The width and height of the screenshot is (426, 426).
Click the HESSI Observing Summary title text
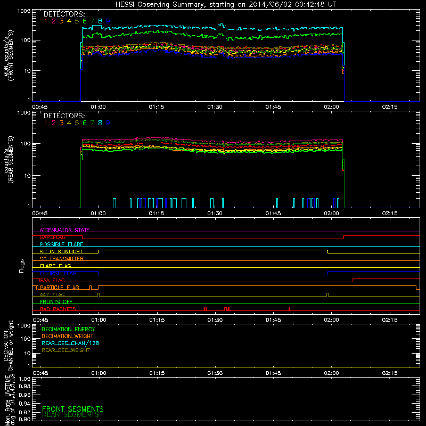point(225,5)
